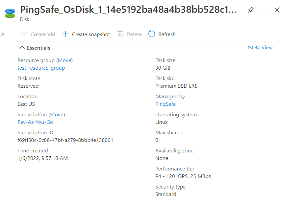Pin the disk blade to dashboard
Screen dimensions: 281x202
click(x=251, y=10)
